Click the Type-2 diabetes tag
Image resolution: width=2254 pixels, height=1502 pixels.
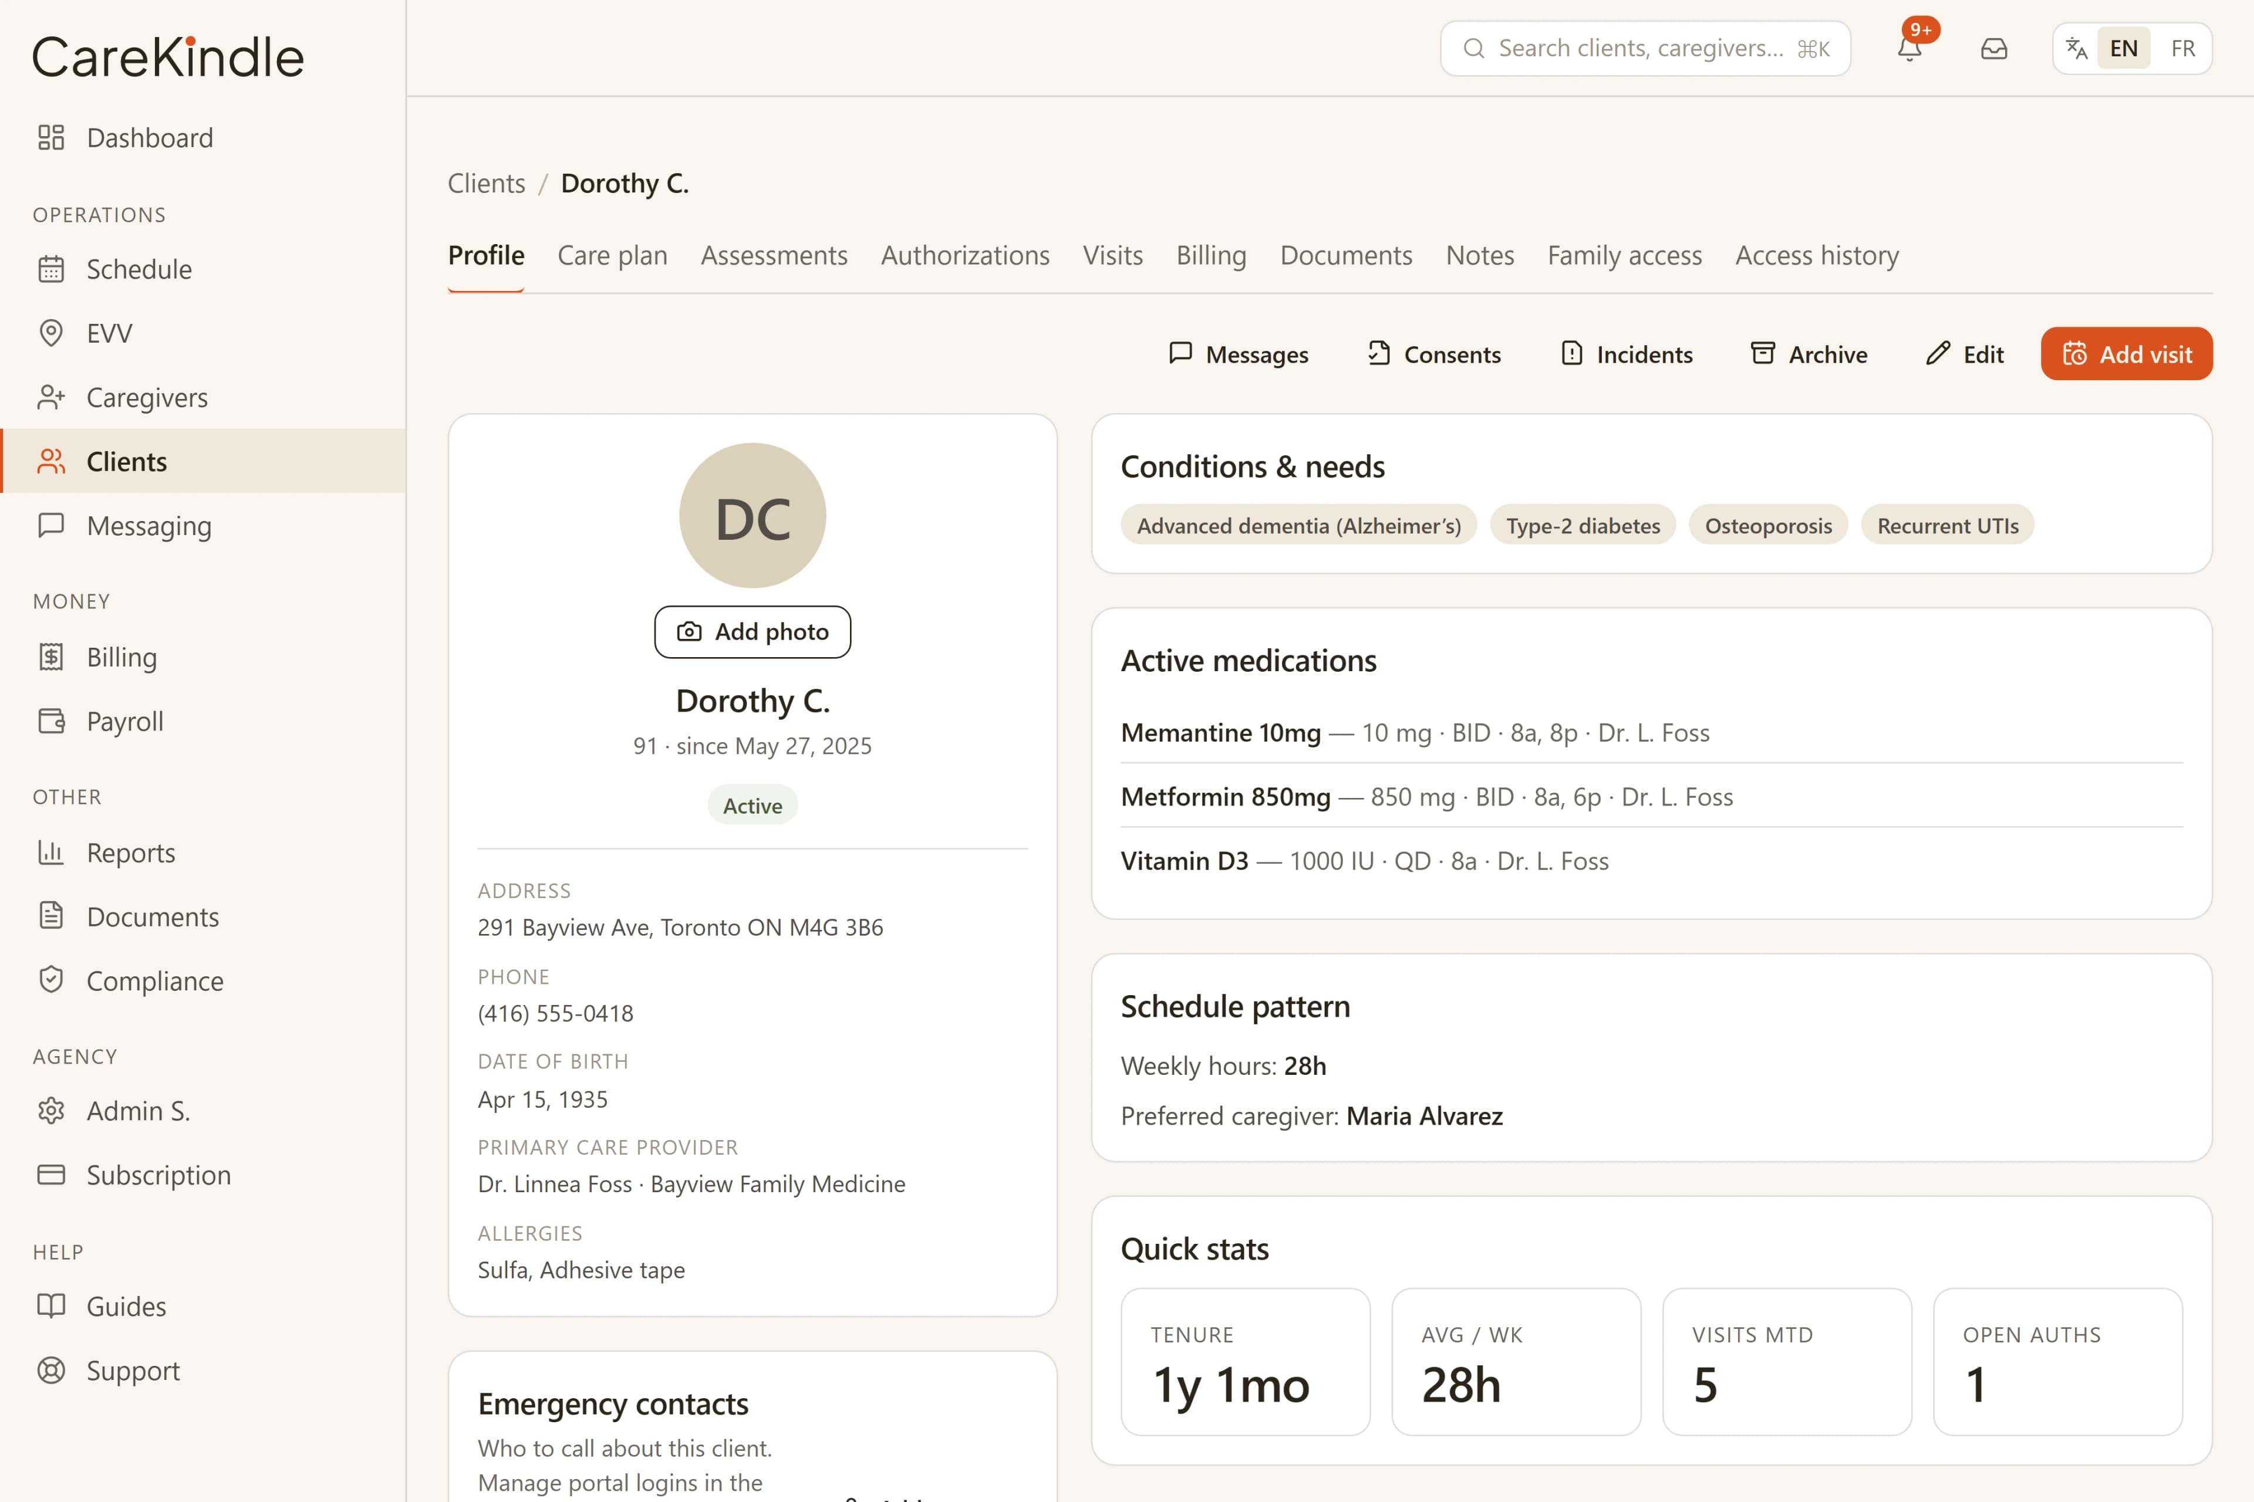coord(1582,525)
